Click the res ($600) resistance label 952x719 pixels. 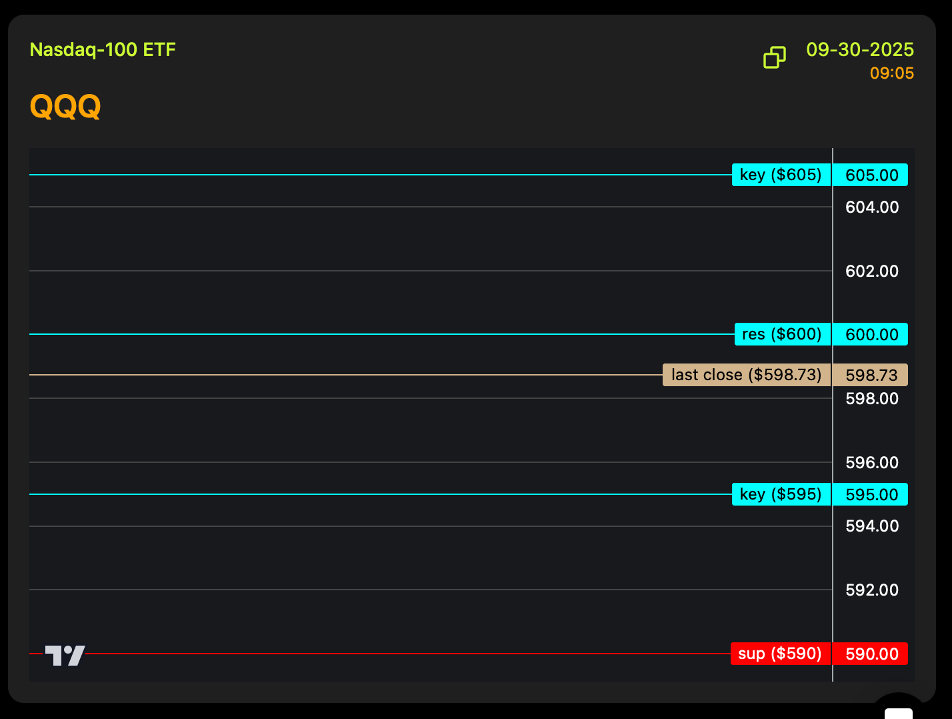point(782,334)
